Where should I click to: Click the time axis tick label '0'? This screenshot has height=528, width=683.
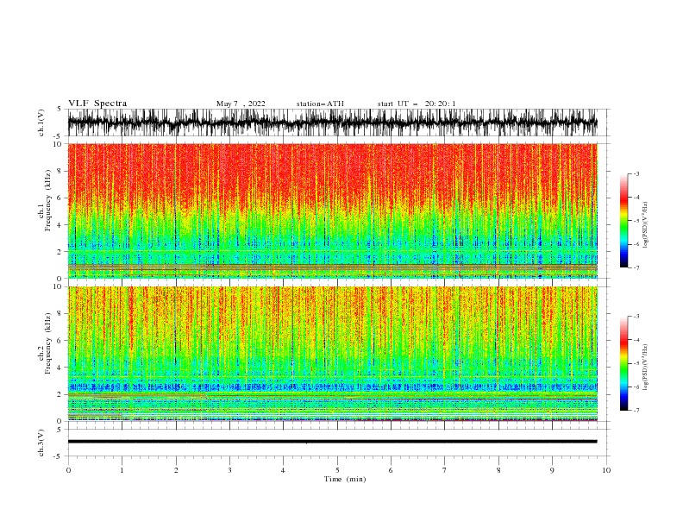click(x=68, y=470)
